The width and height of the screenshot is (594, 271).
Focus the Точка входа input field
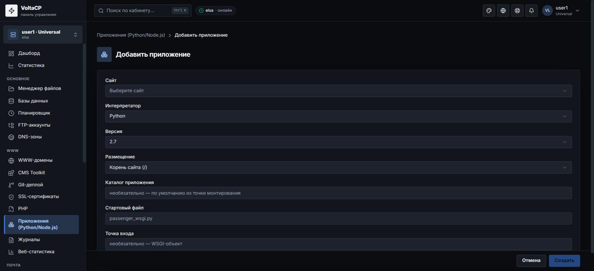338,244
